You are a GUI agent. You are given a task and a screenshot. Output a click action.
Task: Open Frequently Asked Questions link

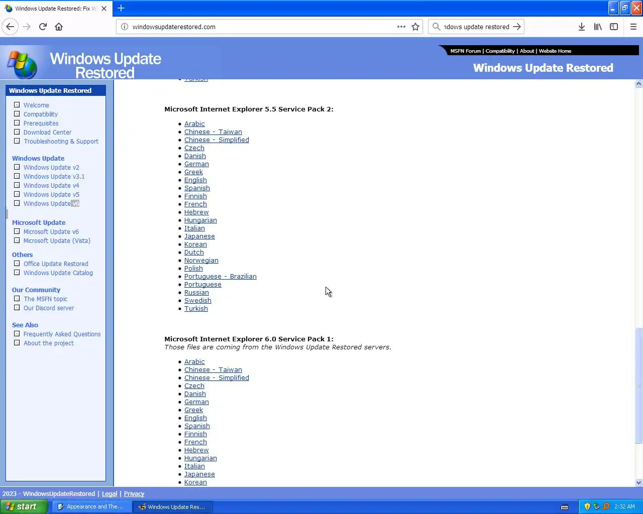click(62, 334)
